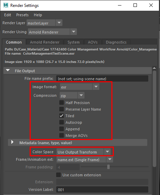Enable the Merge AOVs checkbox
The image size is (160, 195).
coord(61,136)
